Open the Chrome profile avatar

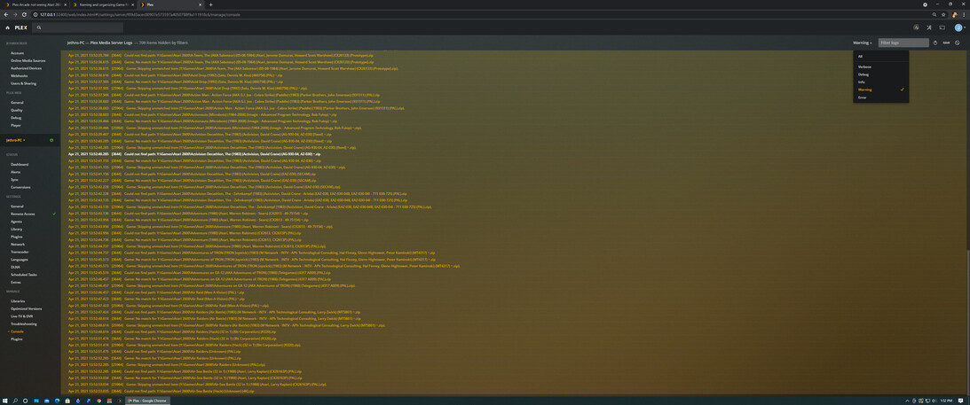point(955,14)
